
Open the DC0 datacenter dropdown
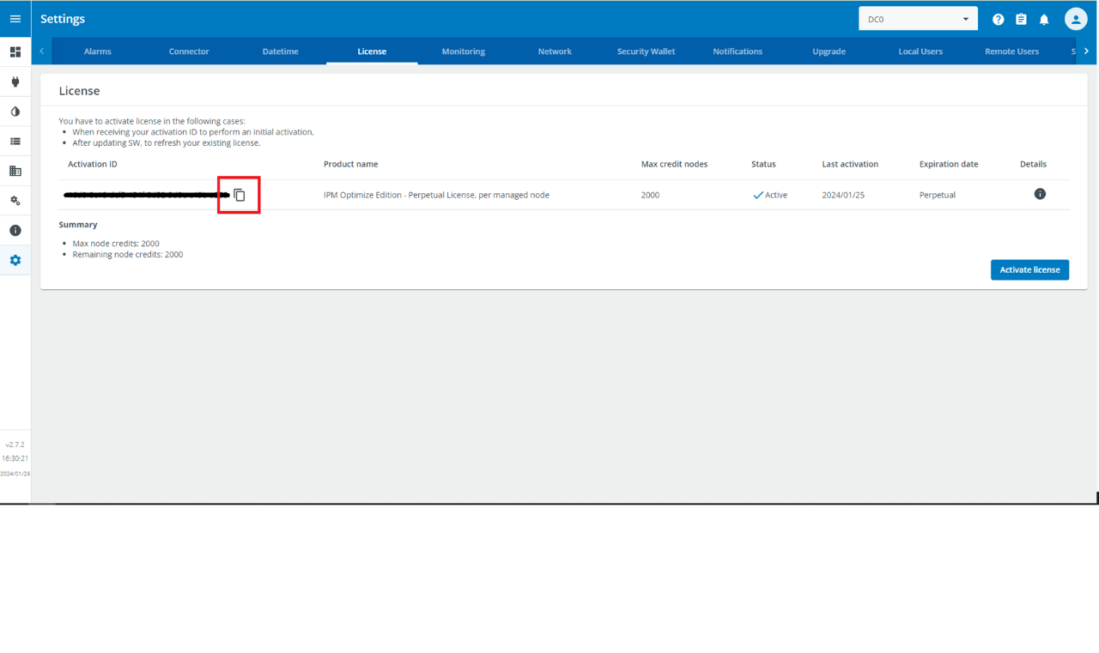coord(918,17)
